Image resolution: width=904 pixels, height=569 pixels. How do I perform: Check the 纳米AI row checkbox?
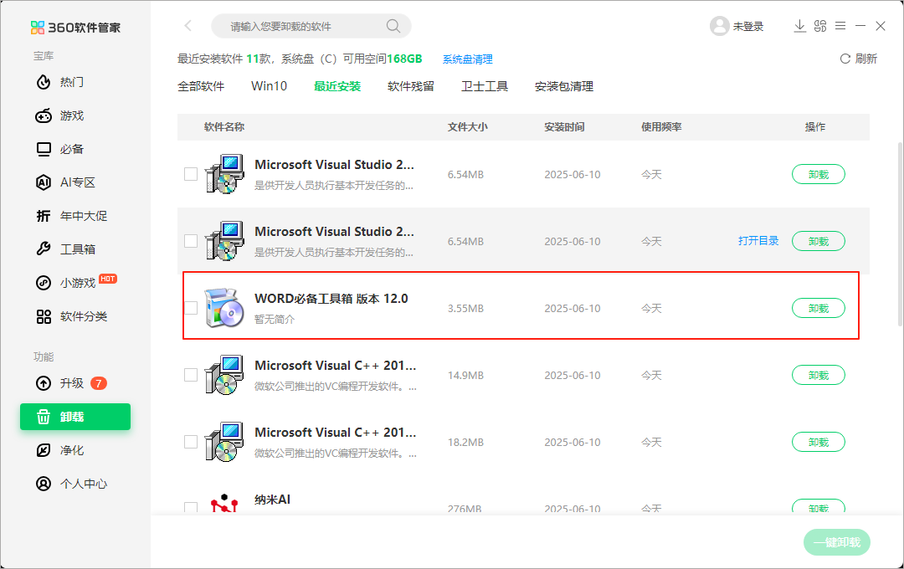coord(191,507)
